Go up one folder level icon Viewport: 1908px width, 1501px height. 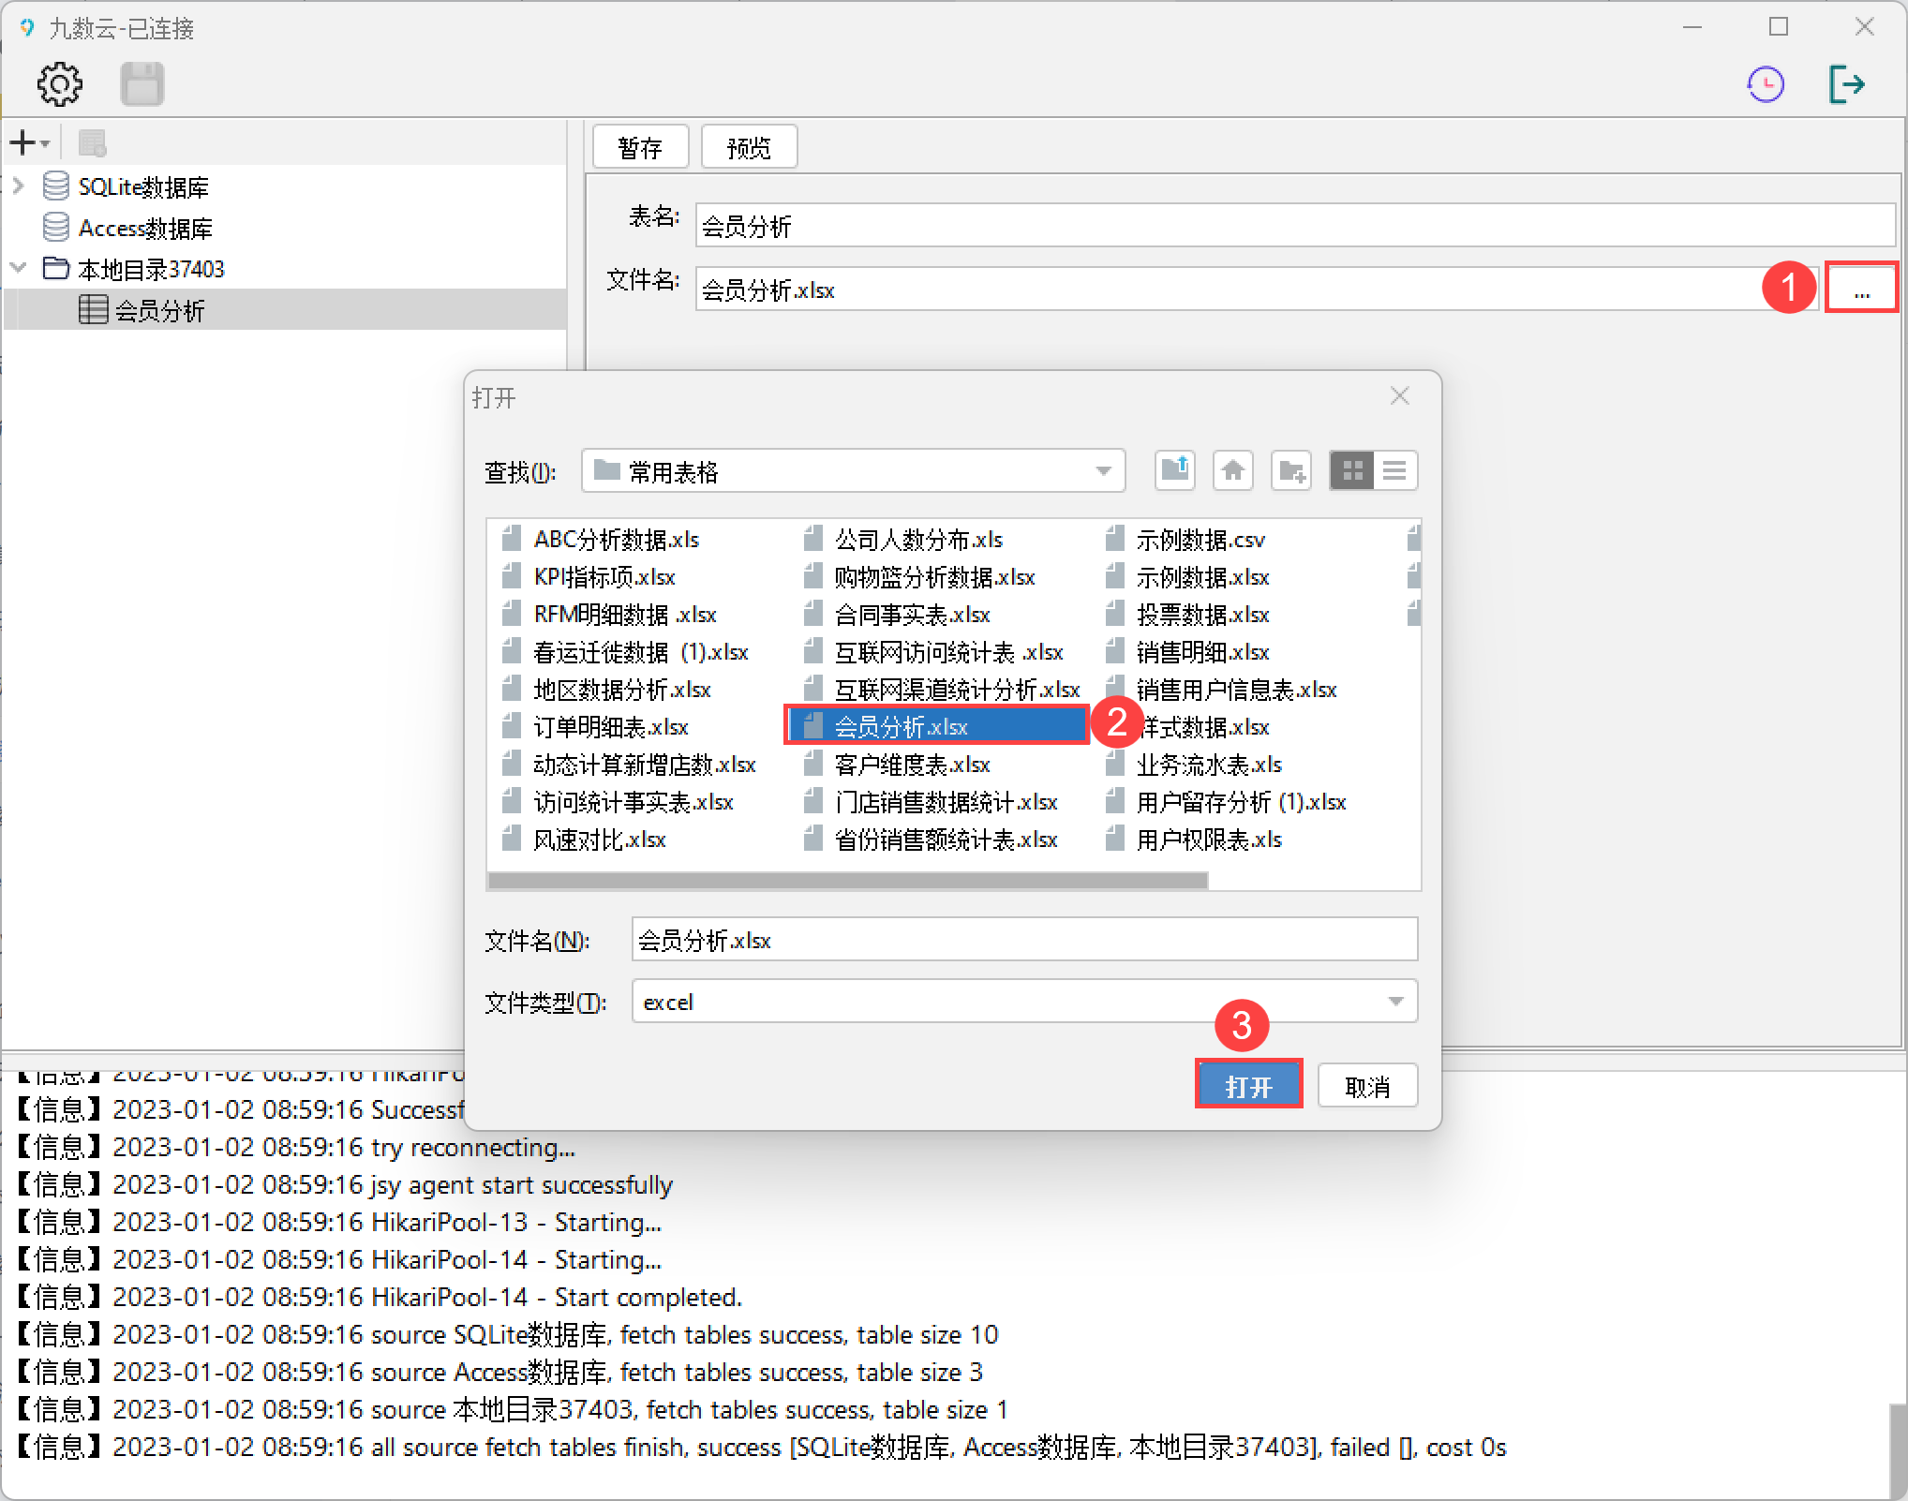pyautogui.click(x=1174, y=470)
